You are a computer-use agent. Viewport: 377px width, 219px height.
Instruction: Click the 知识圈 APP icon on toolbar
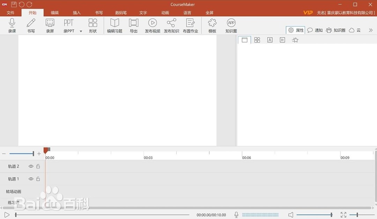coord(231,25)
